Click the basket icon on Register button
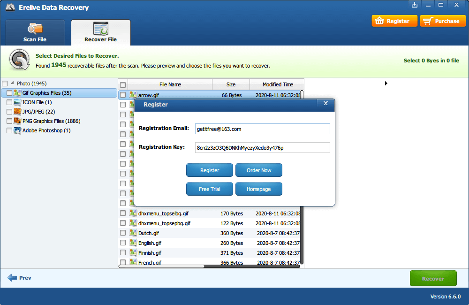This screenshot has height=305, width=469. coord(379,21)
